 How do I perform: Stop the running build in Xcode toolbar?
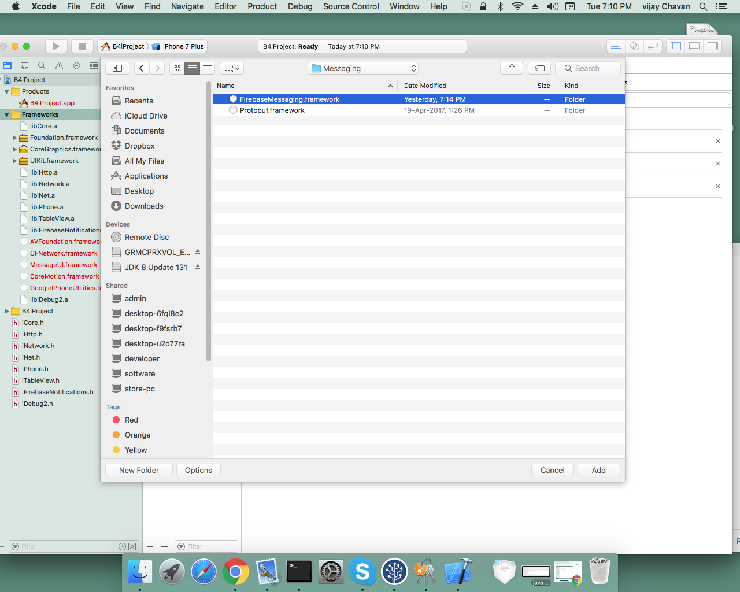click(83, 46)
